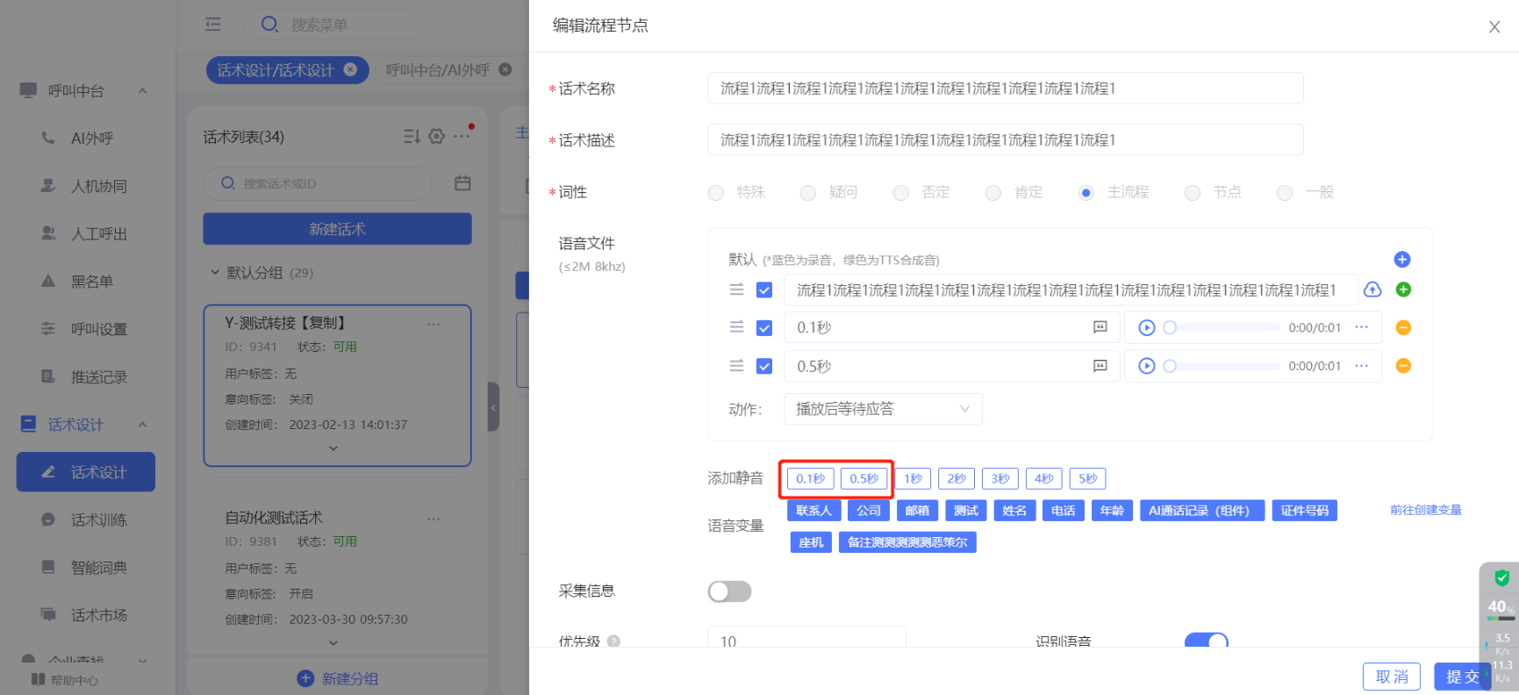Click the green plus icon to add audio row

[x=1402, y=290]
